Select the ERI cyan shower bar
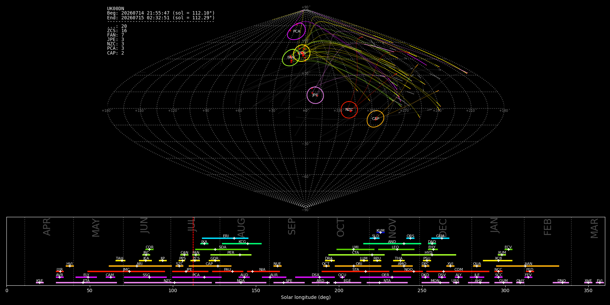 click(x=225, y=238)
